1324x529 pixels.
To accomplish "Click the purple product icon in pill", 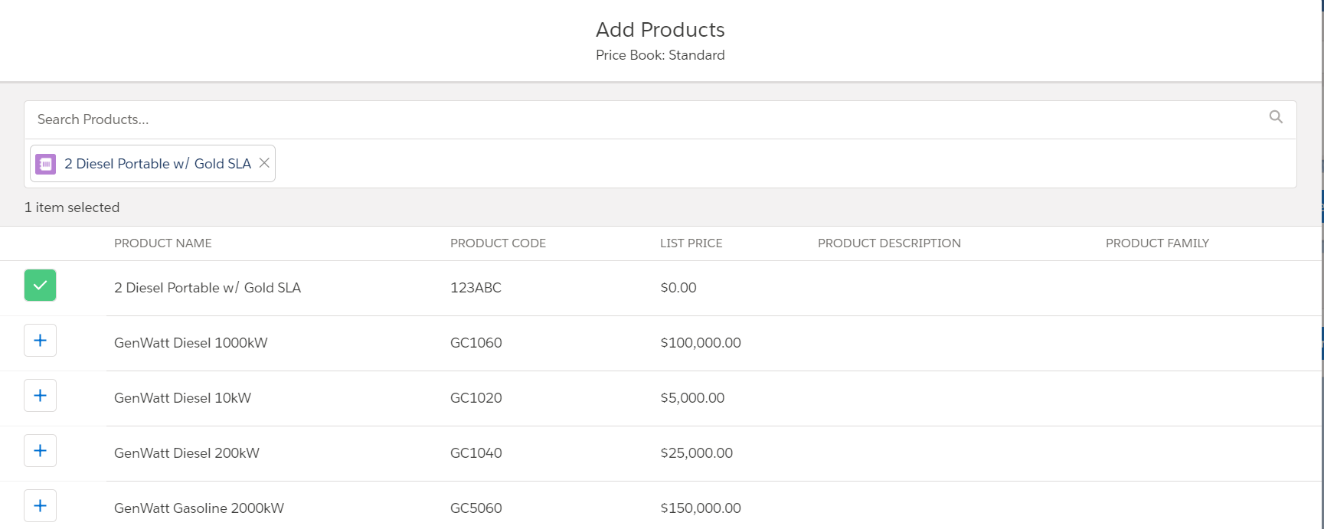I will click(46, 164).
